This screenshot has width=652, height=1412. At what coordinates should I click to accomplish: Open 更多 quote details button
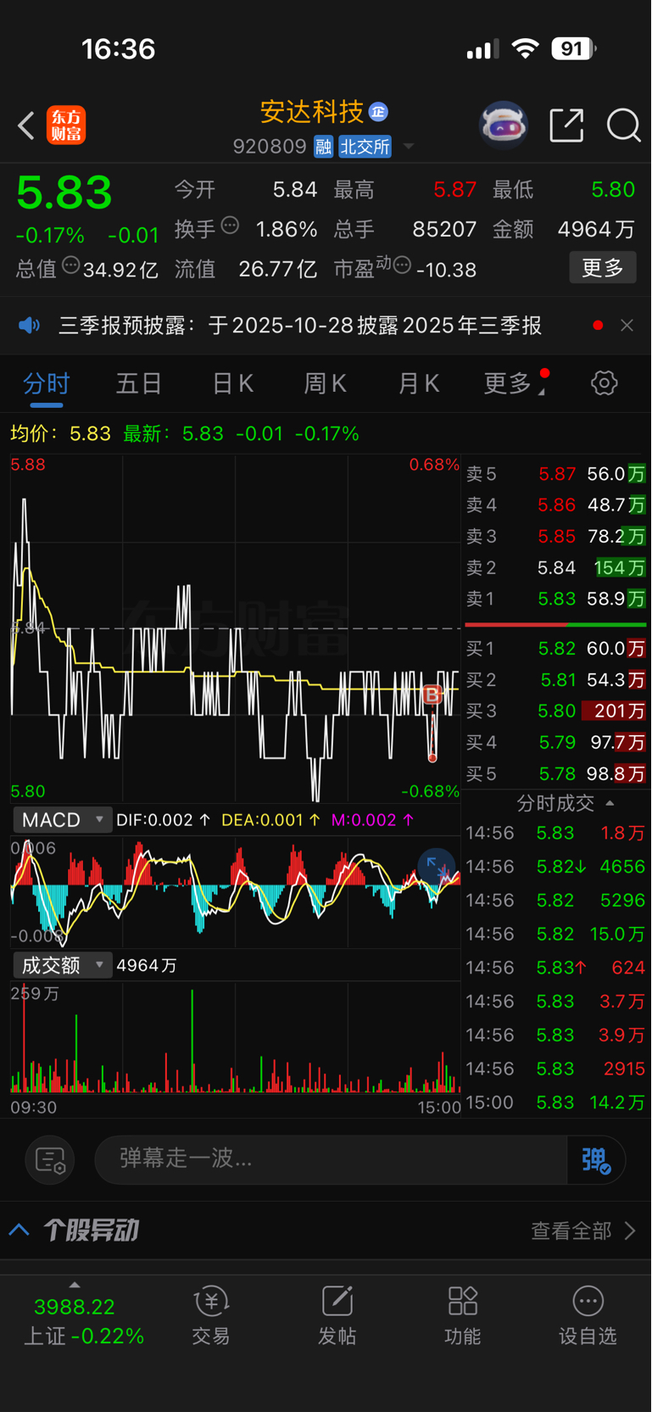pos(603,268)
